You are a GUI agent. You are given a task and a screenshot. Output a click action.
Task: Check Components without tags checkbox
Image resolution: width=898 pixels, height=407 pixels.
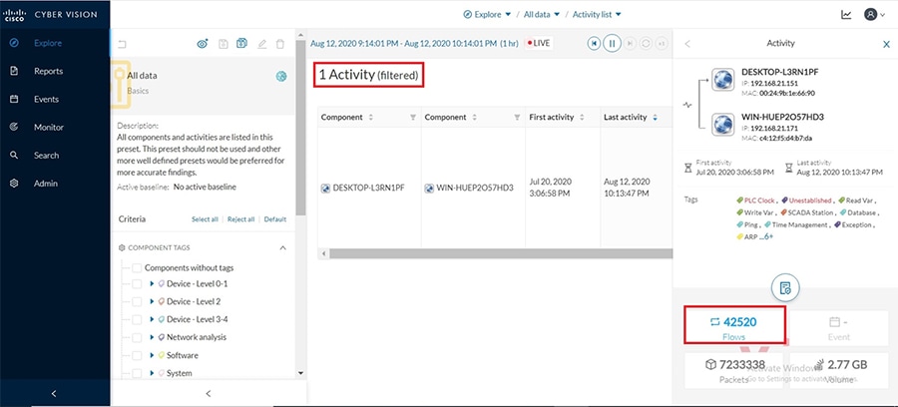[x=137, y=267]
